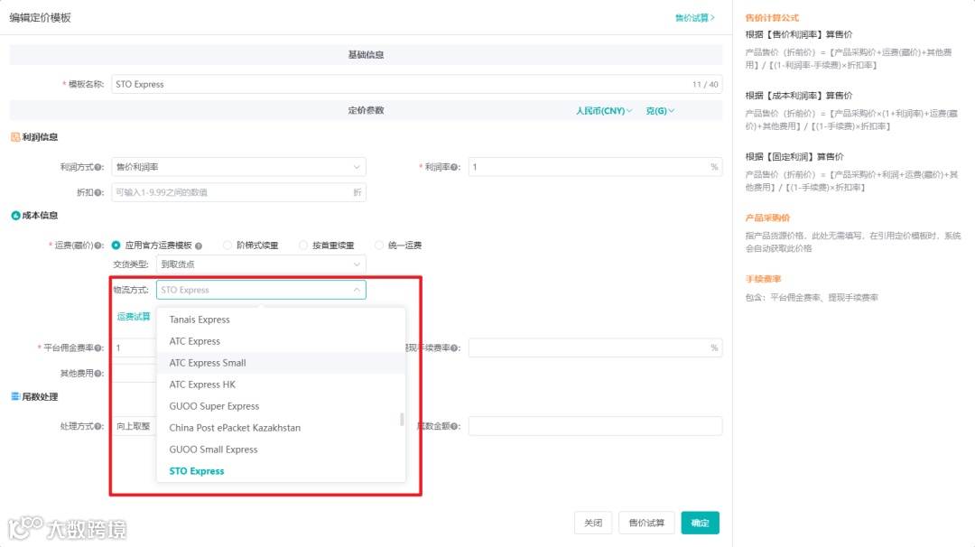
Task: Select 阶梯式续重 radio option
Action: [x=227, y=246]
